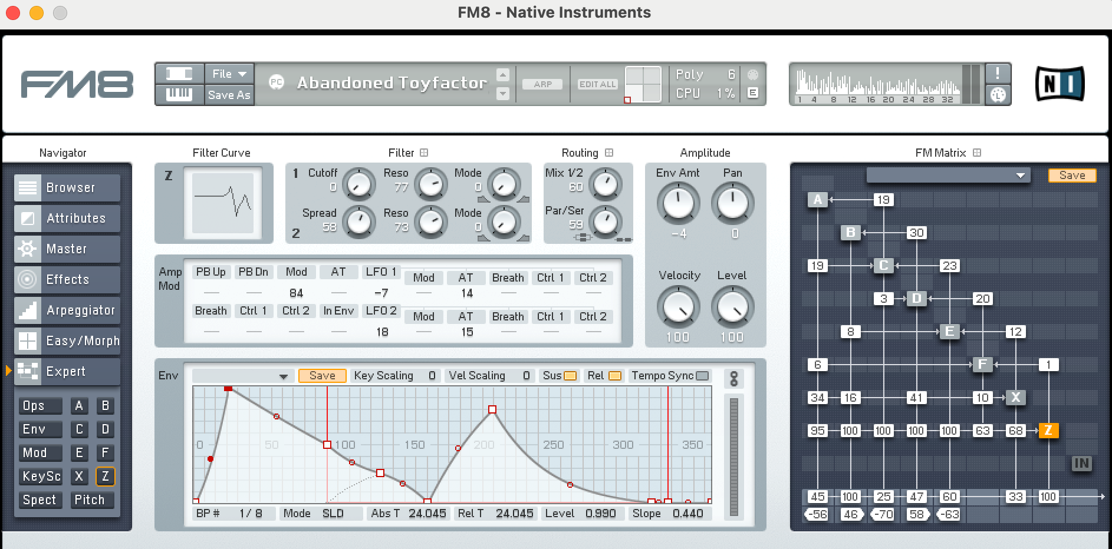The height and width of the screenshot is (549, 1112).
Task: Click the preset type icon left of the name
Action: tap(277, 82)
